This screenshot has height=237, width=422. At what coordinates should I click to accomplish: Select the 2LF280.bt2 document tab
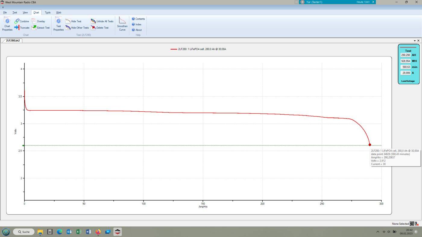13,40
